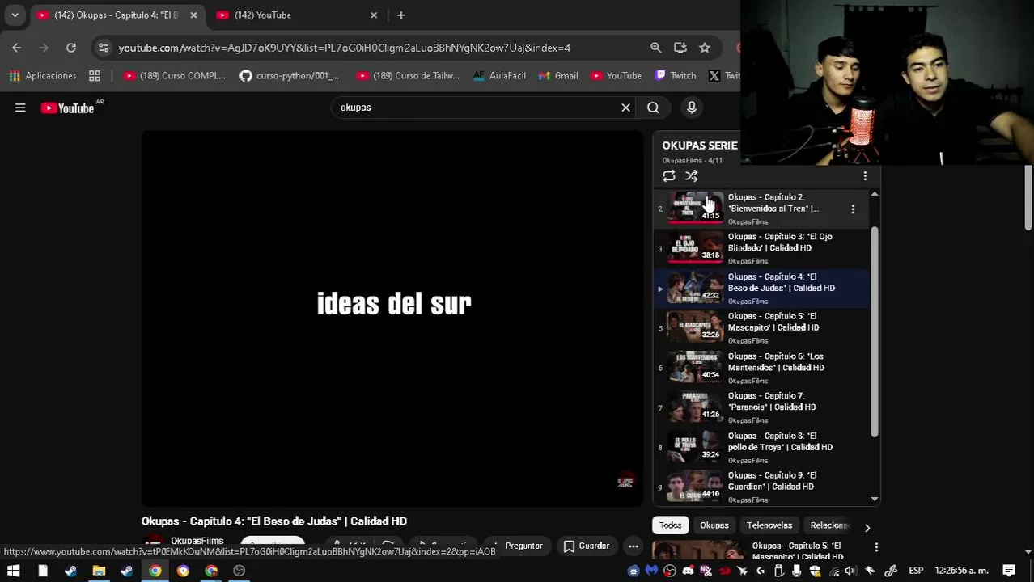This screenshot has width=1034, height=582.
Task: Bookmark this page with the star
Action: click(x=705, y=48)
